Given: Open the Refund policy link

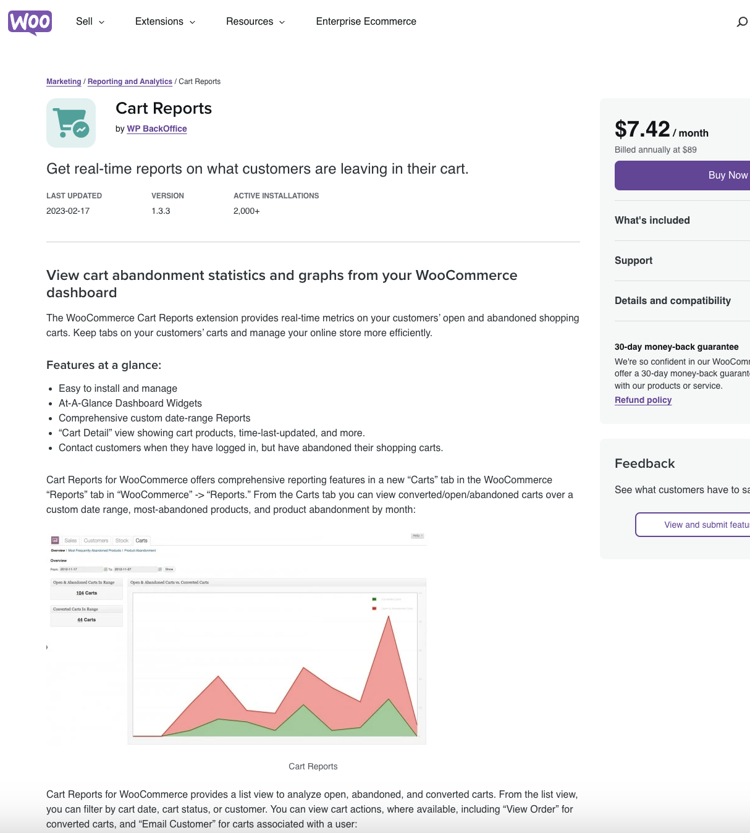Looking at the screenshot, I should point(643,400).
